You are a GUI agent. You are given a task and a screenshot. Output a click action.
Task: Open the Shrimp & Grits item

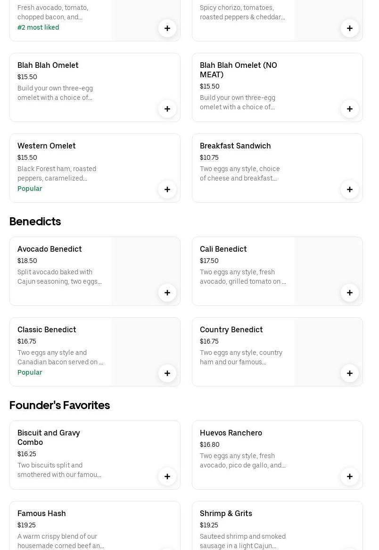pyautogui.click(x=226, y=514)
